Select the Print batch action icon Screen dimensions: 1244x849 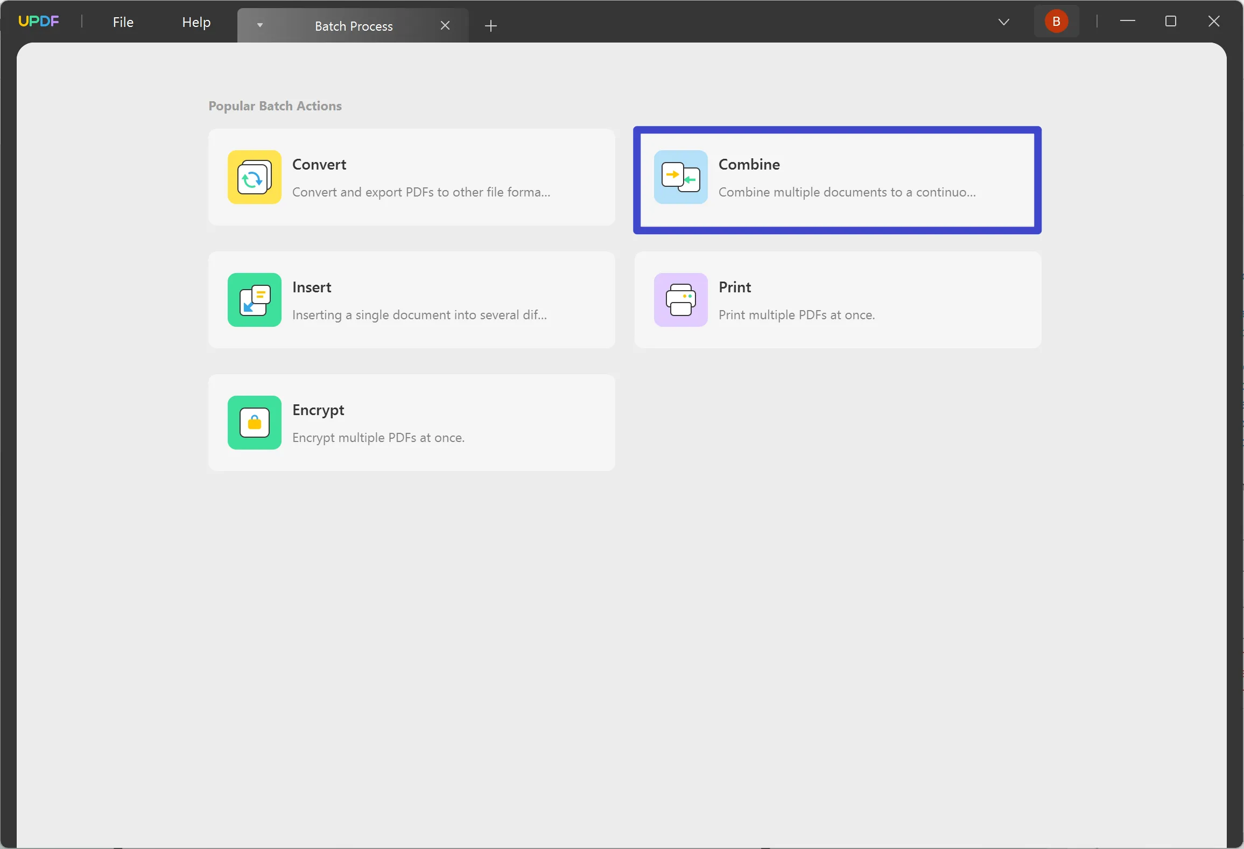click(680, 300)
